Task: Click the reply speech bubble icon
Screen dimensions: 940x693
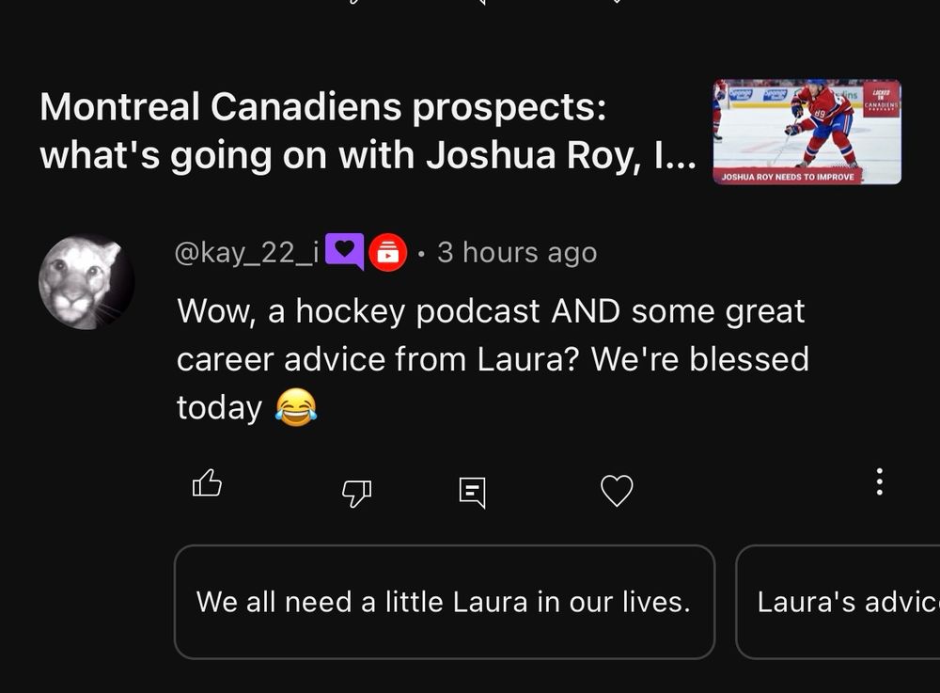Action: click(470, 490)
